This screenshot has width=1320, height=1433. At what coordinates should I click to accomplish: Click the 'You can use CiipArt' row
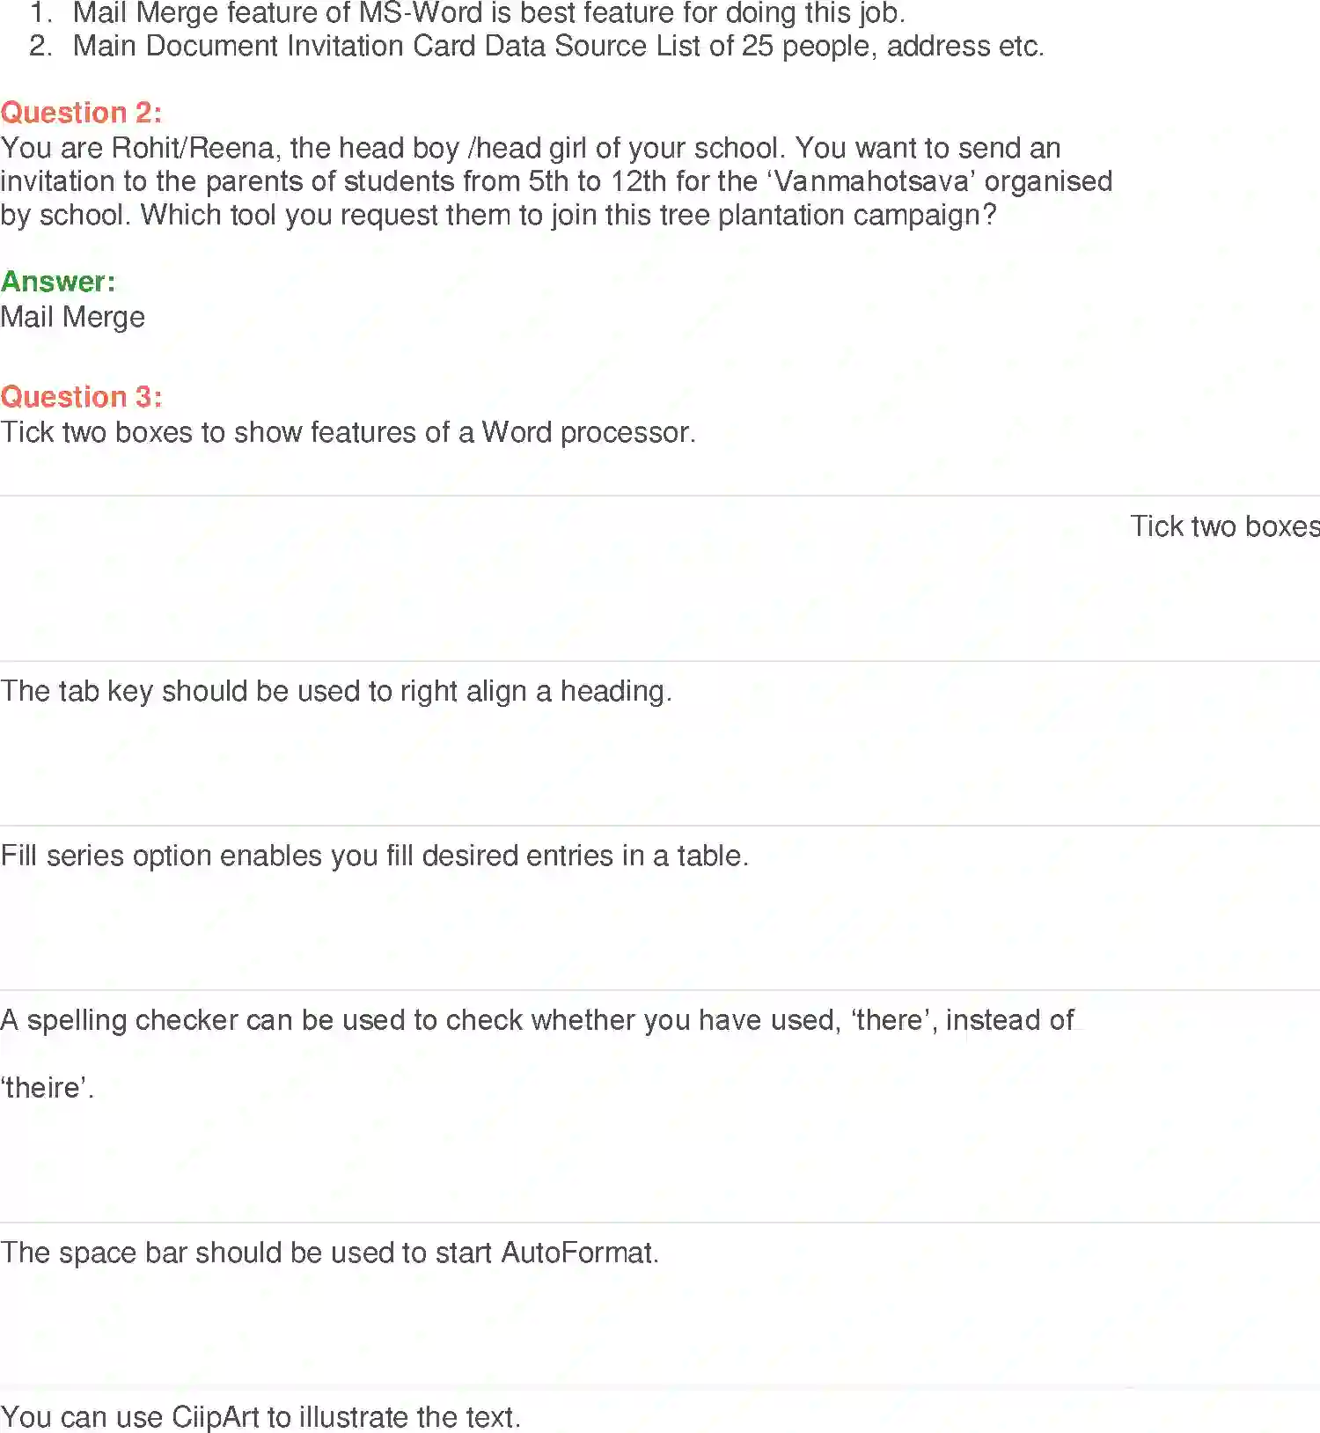(x=260, y=1417)
